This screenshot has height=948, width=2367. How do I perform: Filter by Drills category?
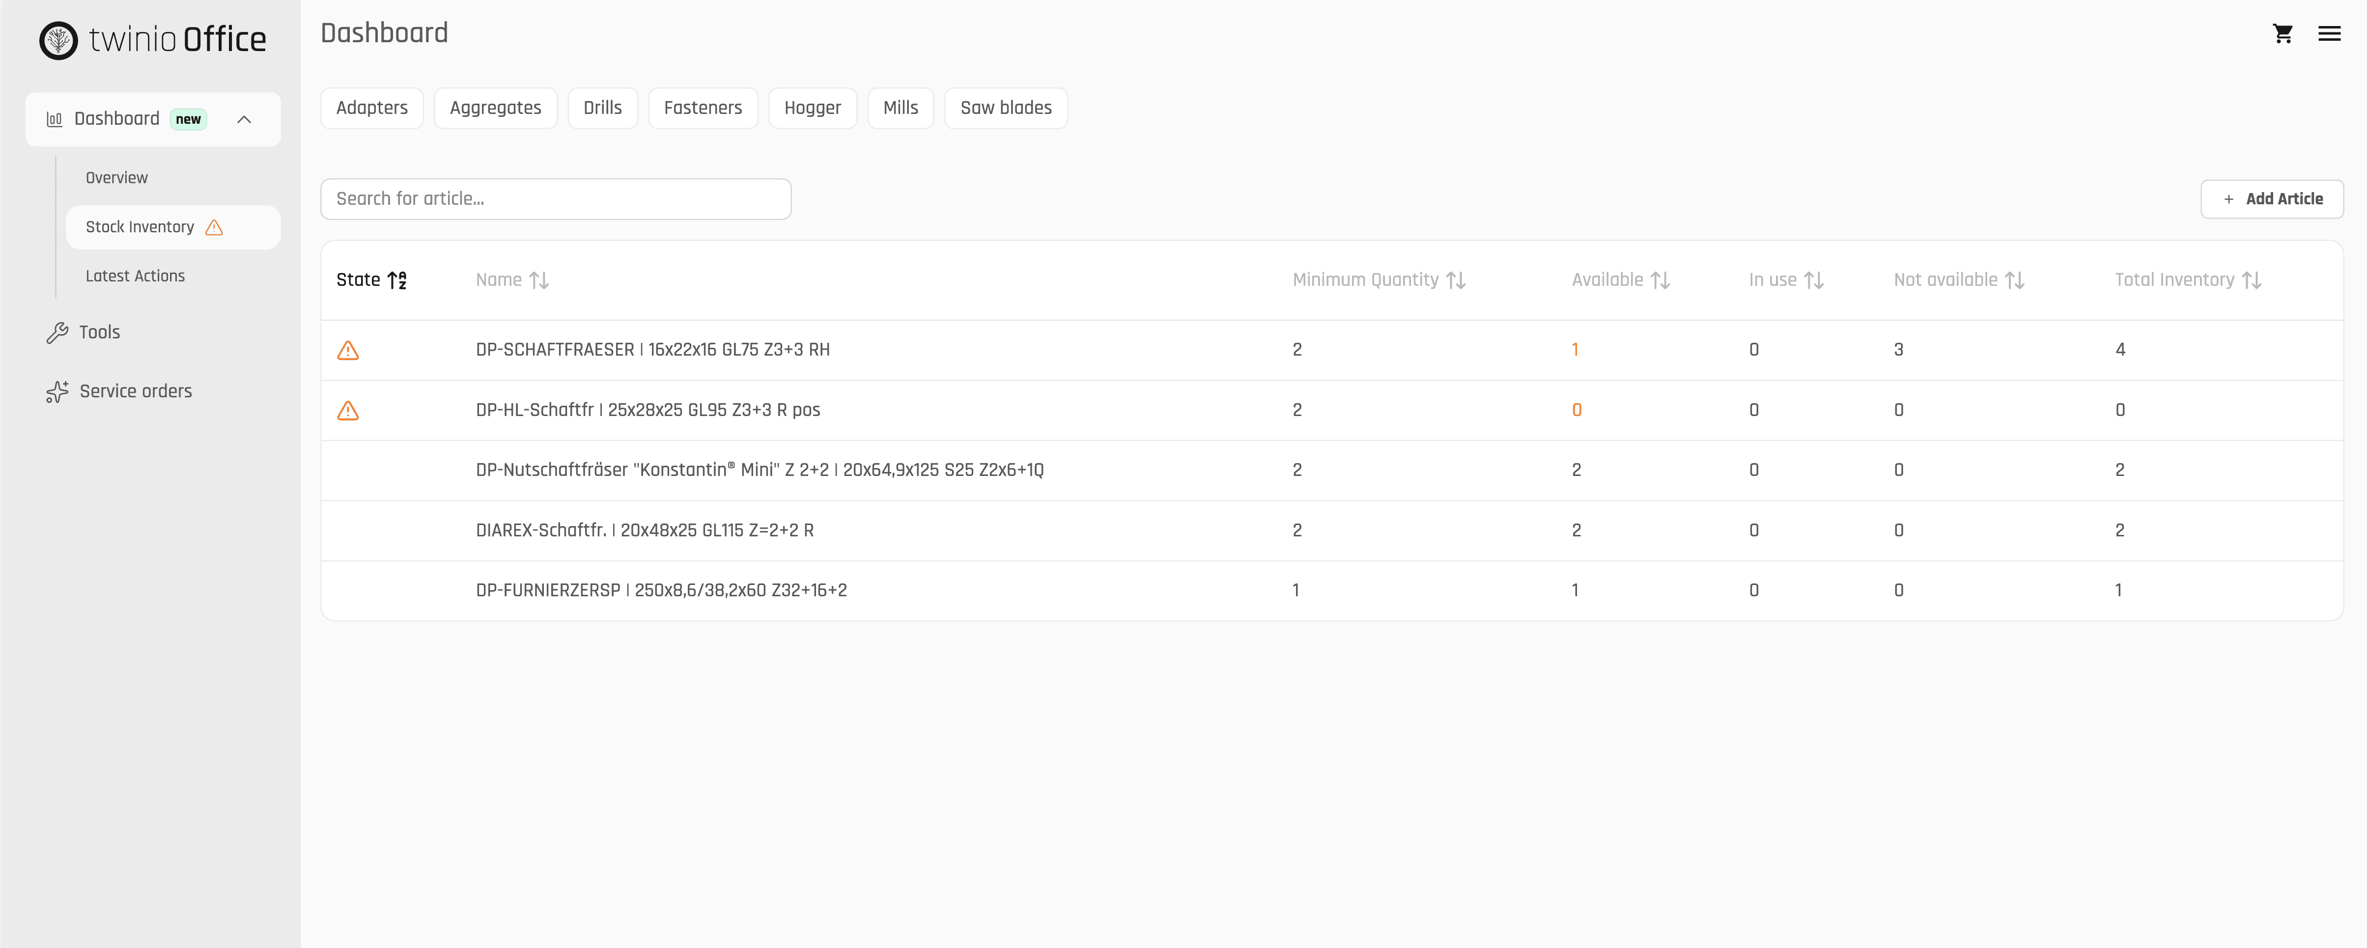(x=603, y=109)
